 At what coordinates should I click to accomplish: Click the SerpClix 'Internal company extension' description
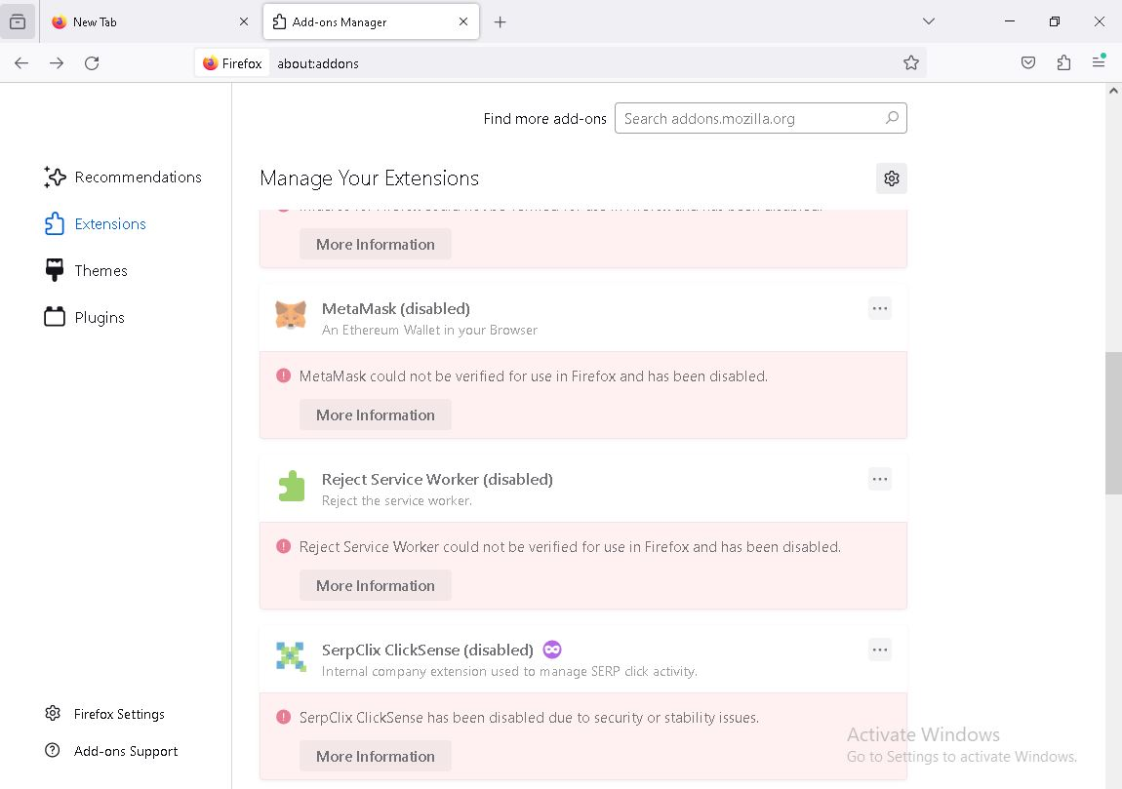[509, 672]
